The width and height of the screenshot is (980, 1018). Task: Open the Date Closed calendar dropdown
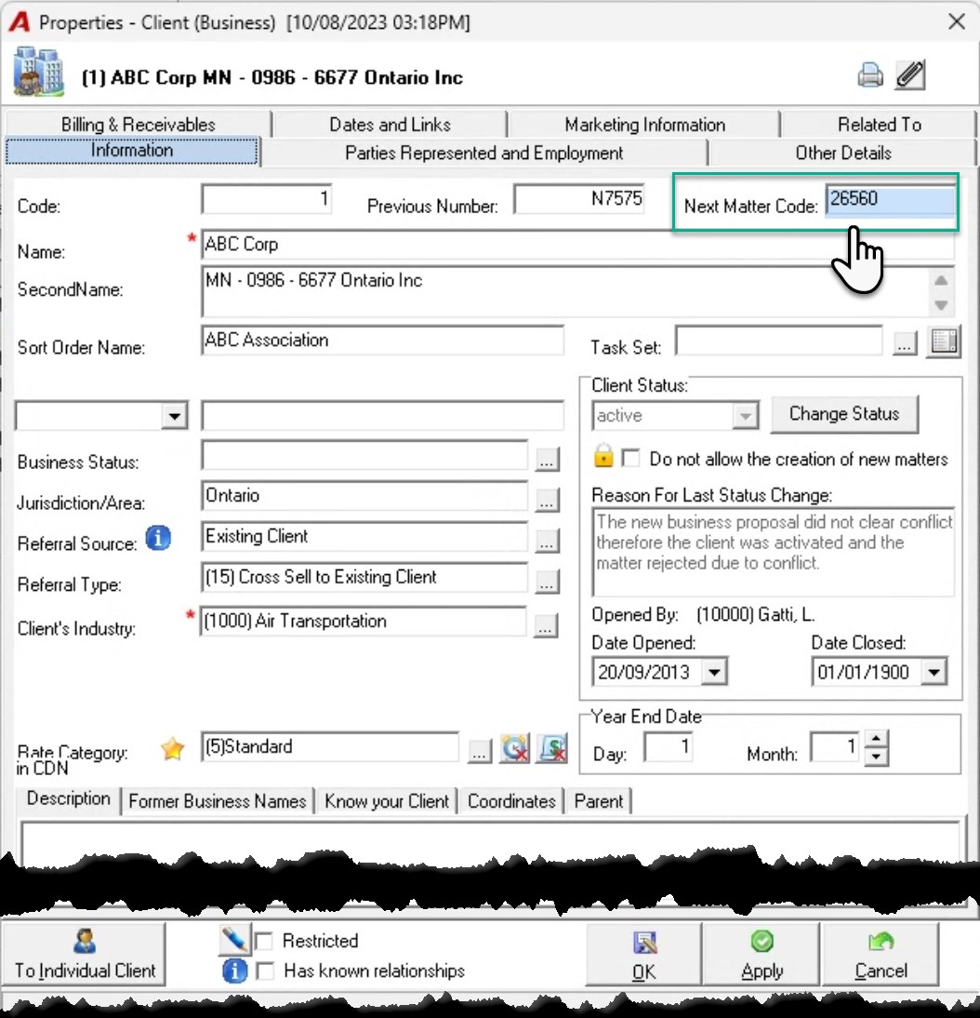[934, 672]
